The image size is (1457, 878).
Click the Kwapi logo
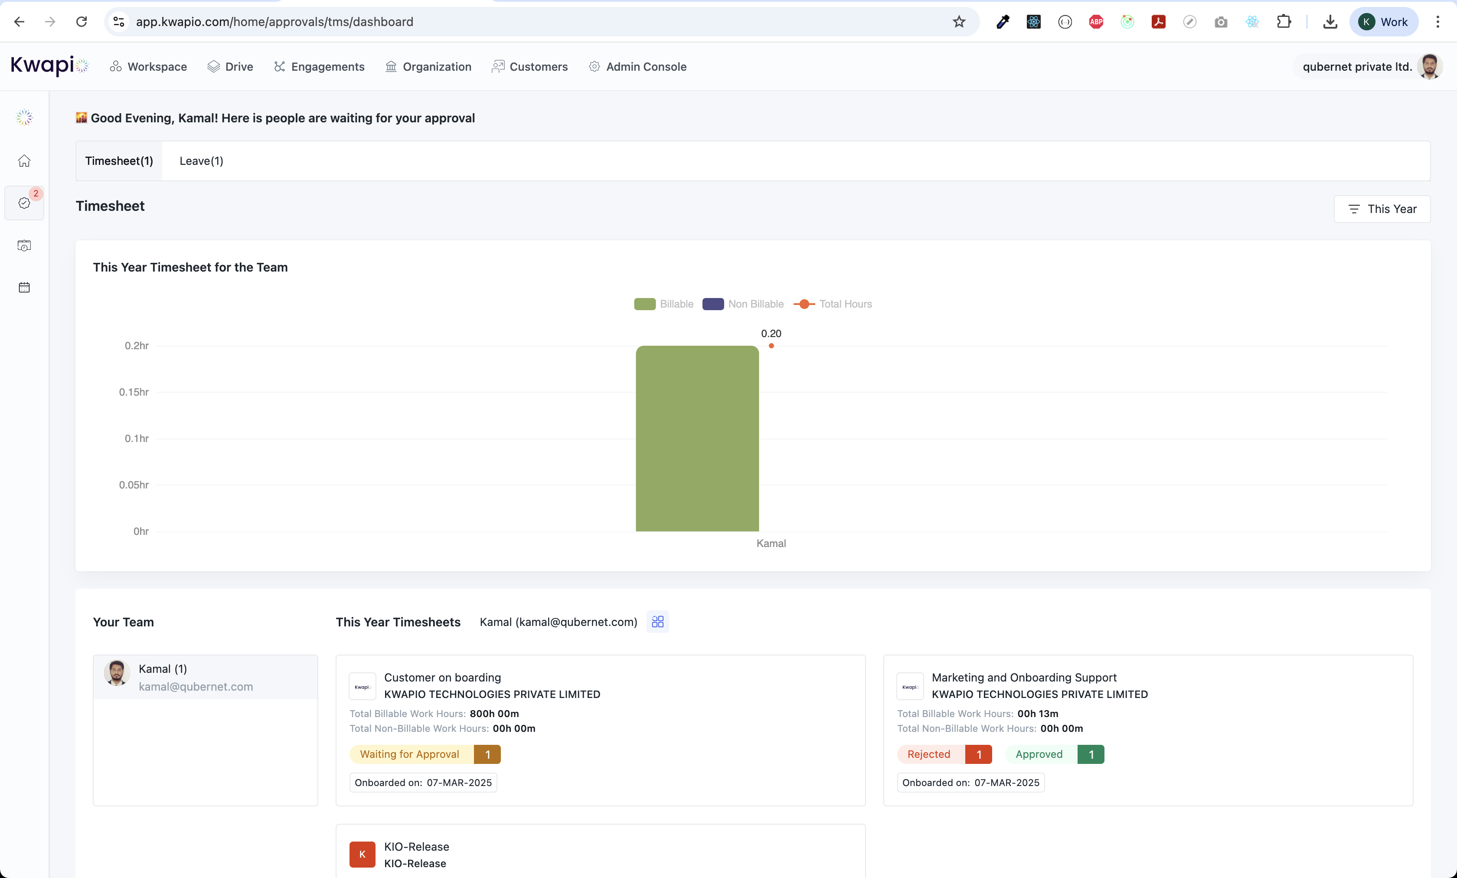[49, 66]
